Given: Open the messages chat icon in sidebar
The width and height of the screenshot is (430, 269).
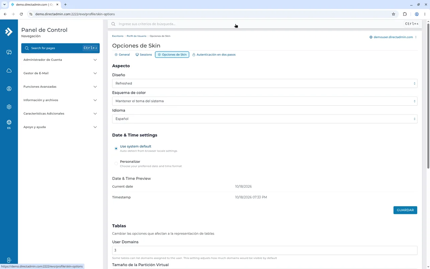Looking at the screenshot, I should (9, 52).
